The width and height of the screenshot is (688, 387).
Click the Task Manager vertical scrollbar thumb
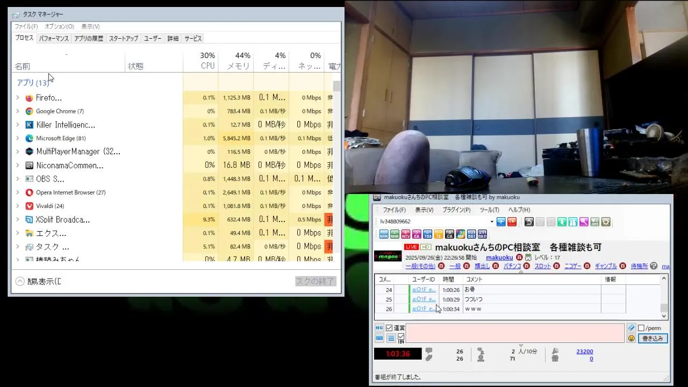pos(337,86)
